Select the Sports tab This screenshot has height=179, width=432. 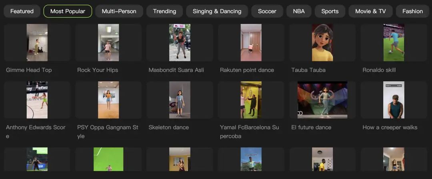pos(330,11)
